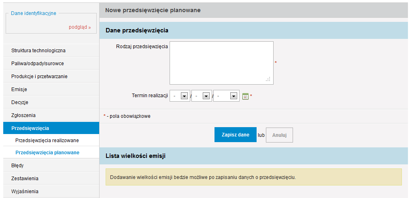Grab the text area resize handle
This screenshot has height=198, width=412.
pos(268,79)
